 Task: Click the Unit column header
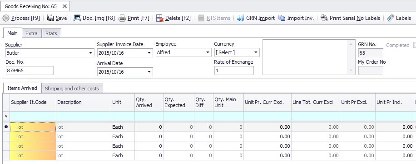pyautogui.click(x=123, y=102)
